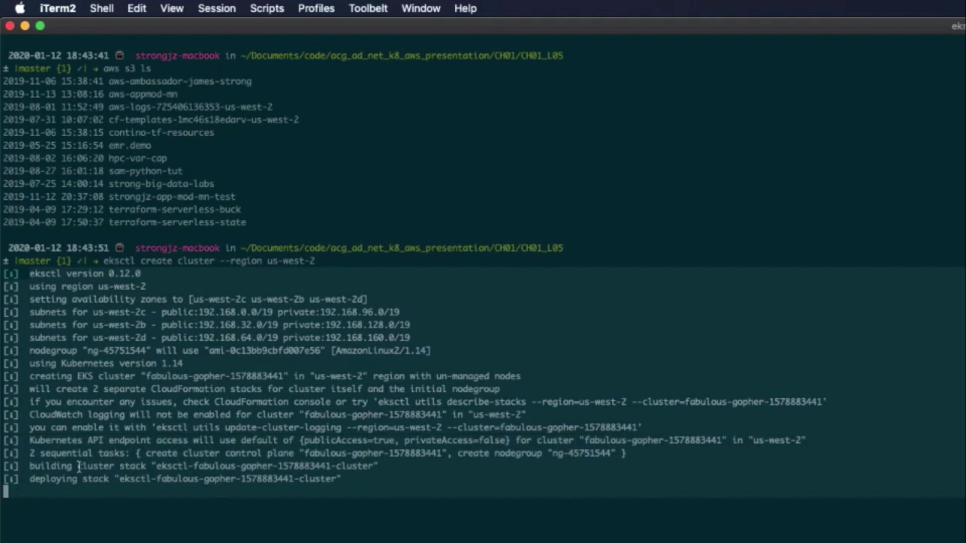
Task: Open the Toolbelt menu
Action: 368,8
